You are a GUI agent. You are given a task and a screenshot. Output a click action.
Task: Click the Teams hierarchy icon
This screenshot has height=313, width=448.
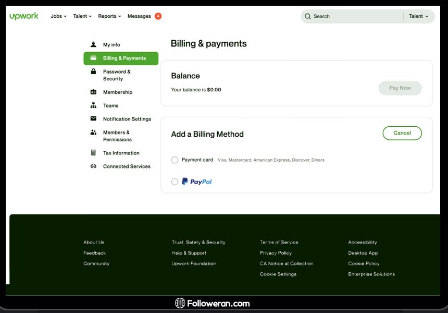pos(93,105)
